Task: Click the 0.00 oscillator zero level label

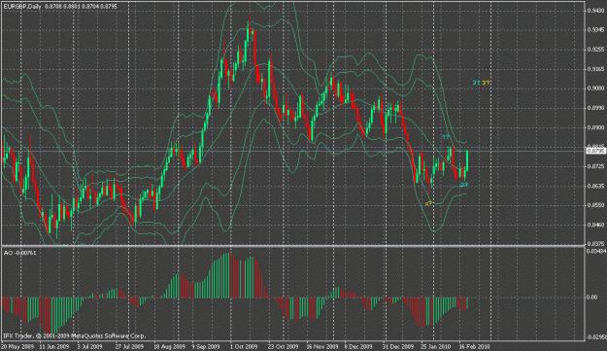Action: (591, 298)
